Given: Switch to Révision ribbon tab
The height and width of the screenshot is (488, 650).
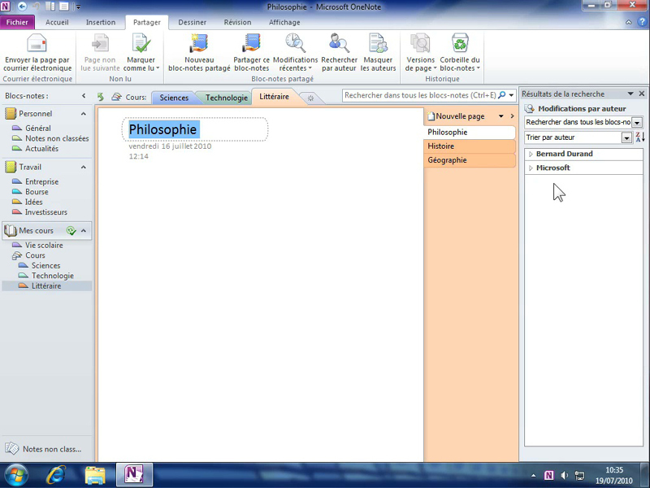Looking at the screenshot, I should coord(237,23).
